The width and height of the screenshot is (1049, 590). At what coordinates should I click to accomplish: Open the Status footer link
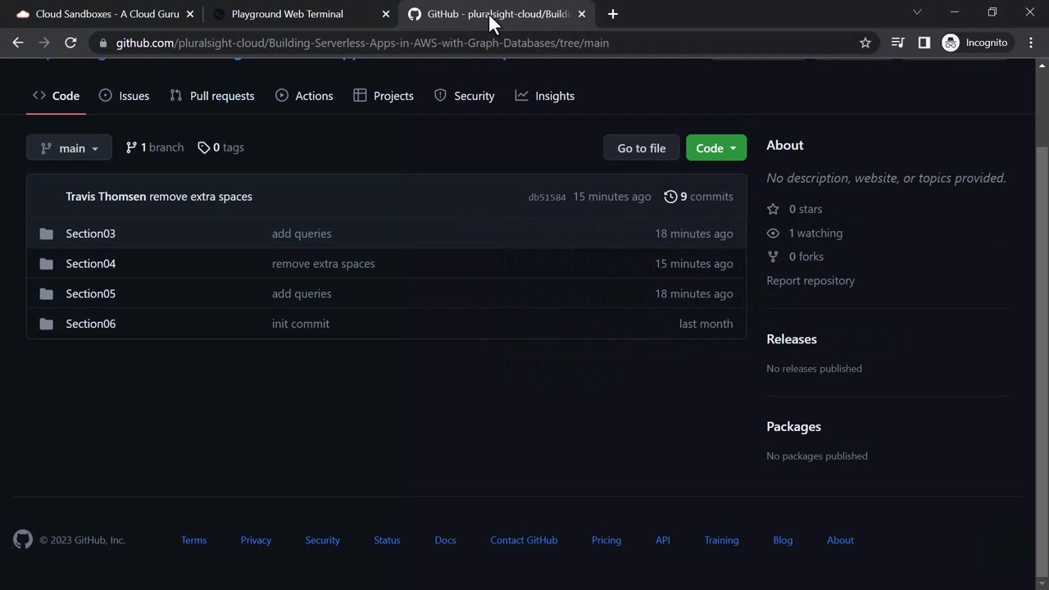point(387,540)
